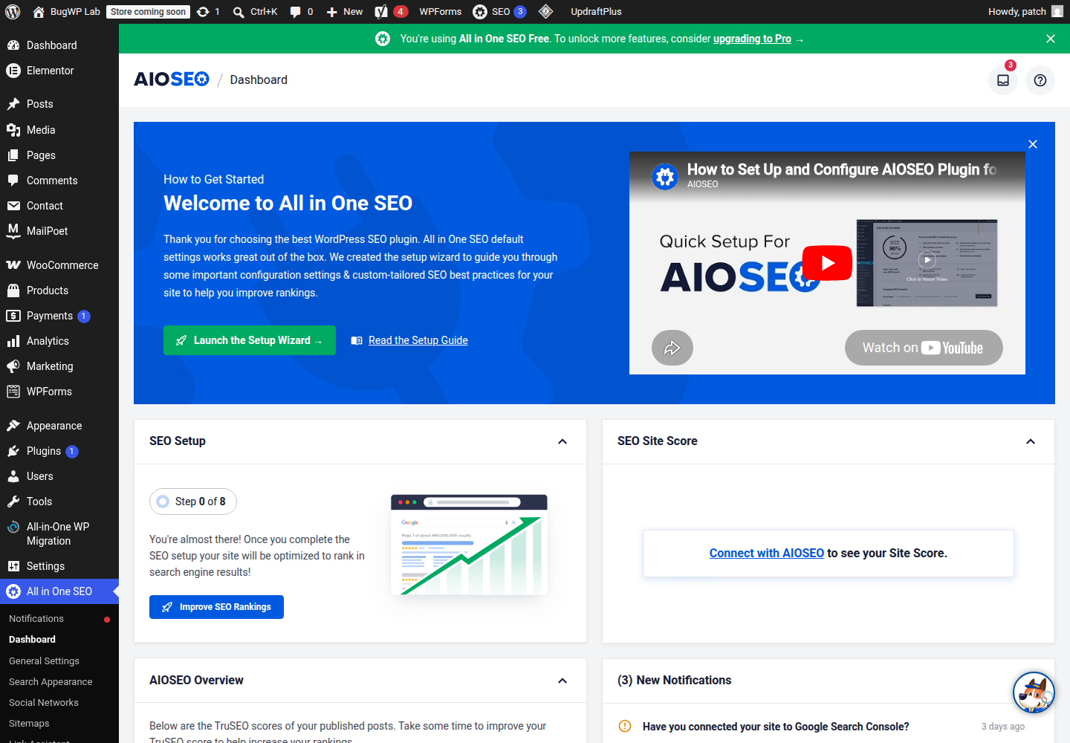Image resolution: width=1070 pixels, height=743 pixels.
Task: Open Products menu
Action: tap(59, 291)
